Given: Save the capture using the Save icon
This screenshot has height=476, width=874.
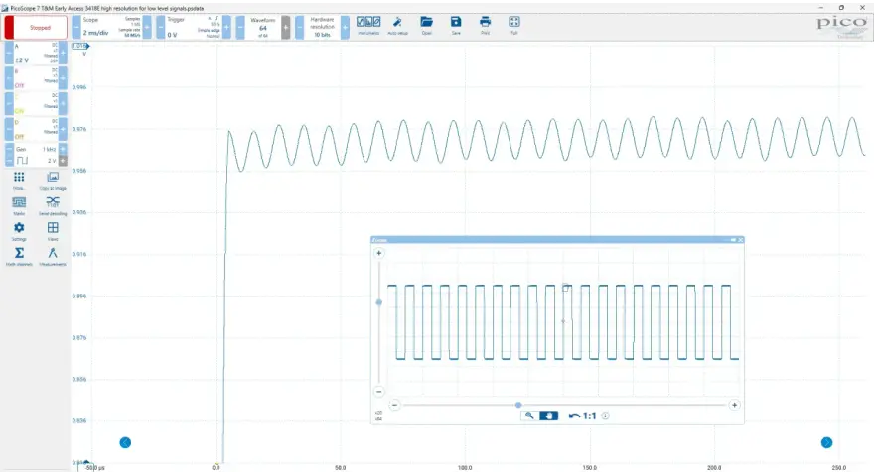Looking at the screenshot, I should (x=456, y=25).
